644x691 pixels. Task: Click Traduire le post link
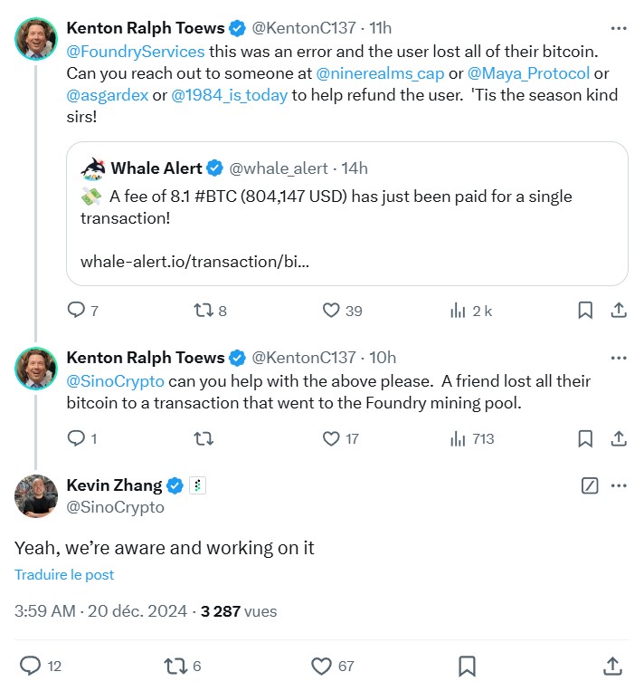64,575
